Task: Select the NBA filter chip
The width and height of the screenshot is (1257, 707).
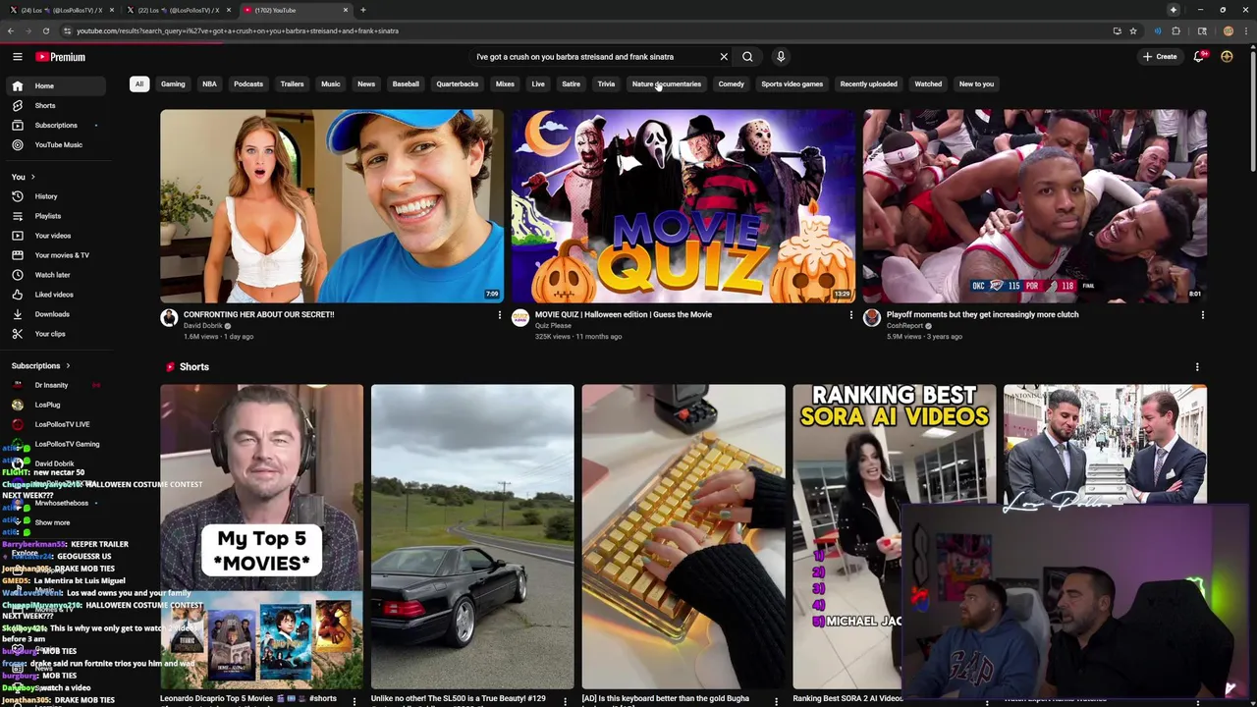Action: [209, 83]
